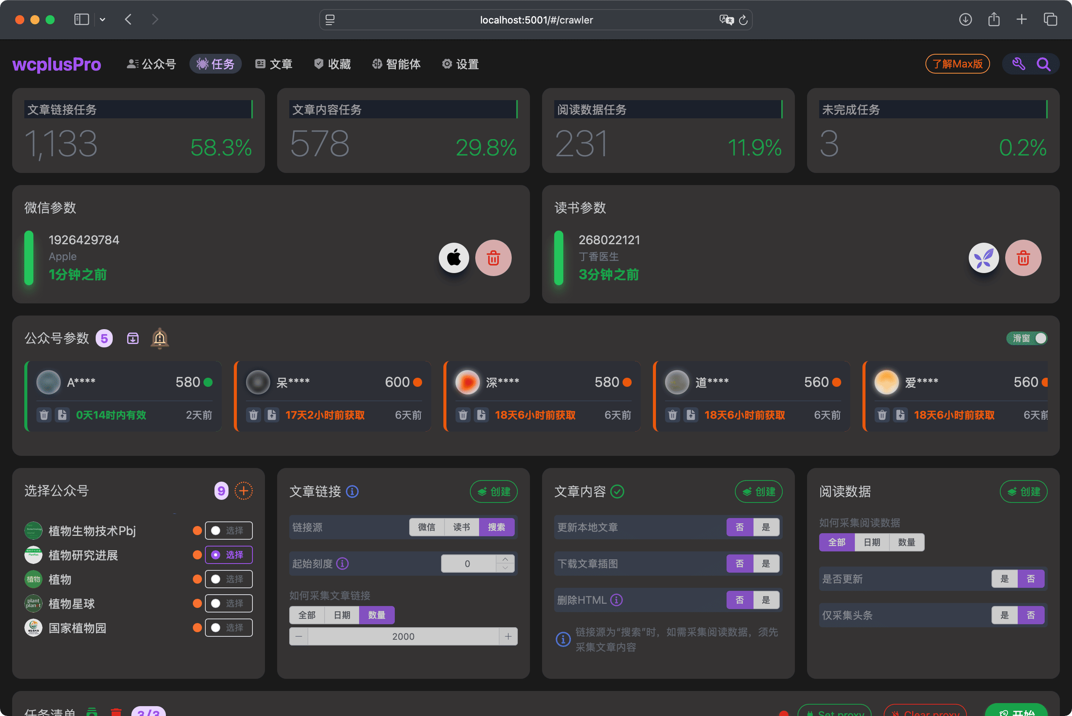Screen dimensions: 1072x716
Task: Click the file export icon on the A**** card
Action: point(63,415)
